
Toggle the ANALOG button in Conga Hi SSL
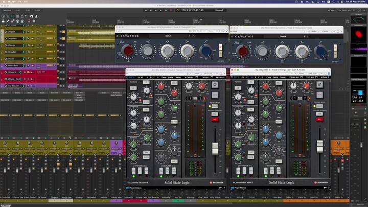pos(215,106)
